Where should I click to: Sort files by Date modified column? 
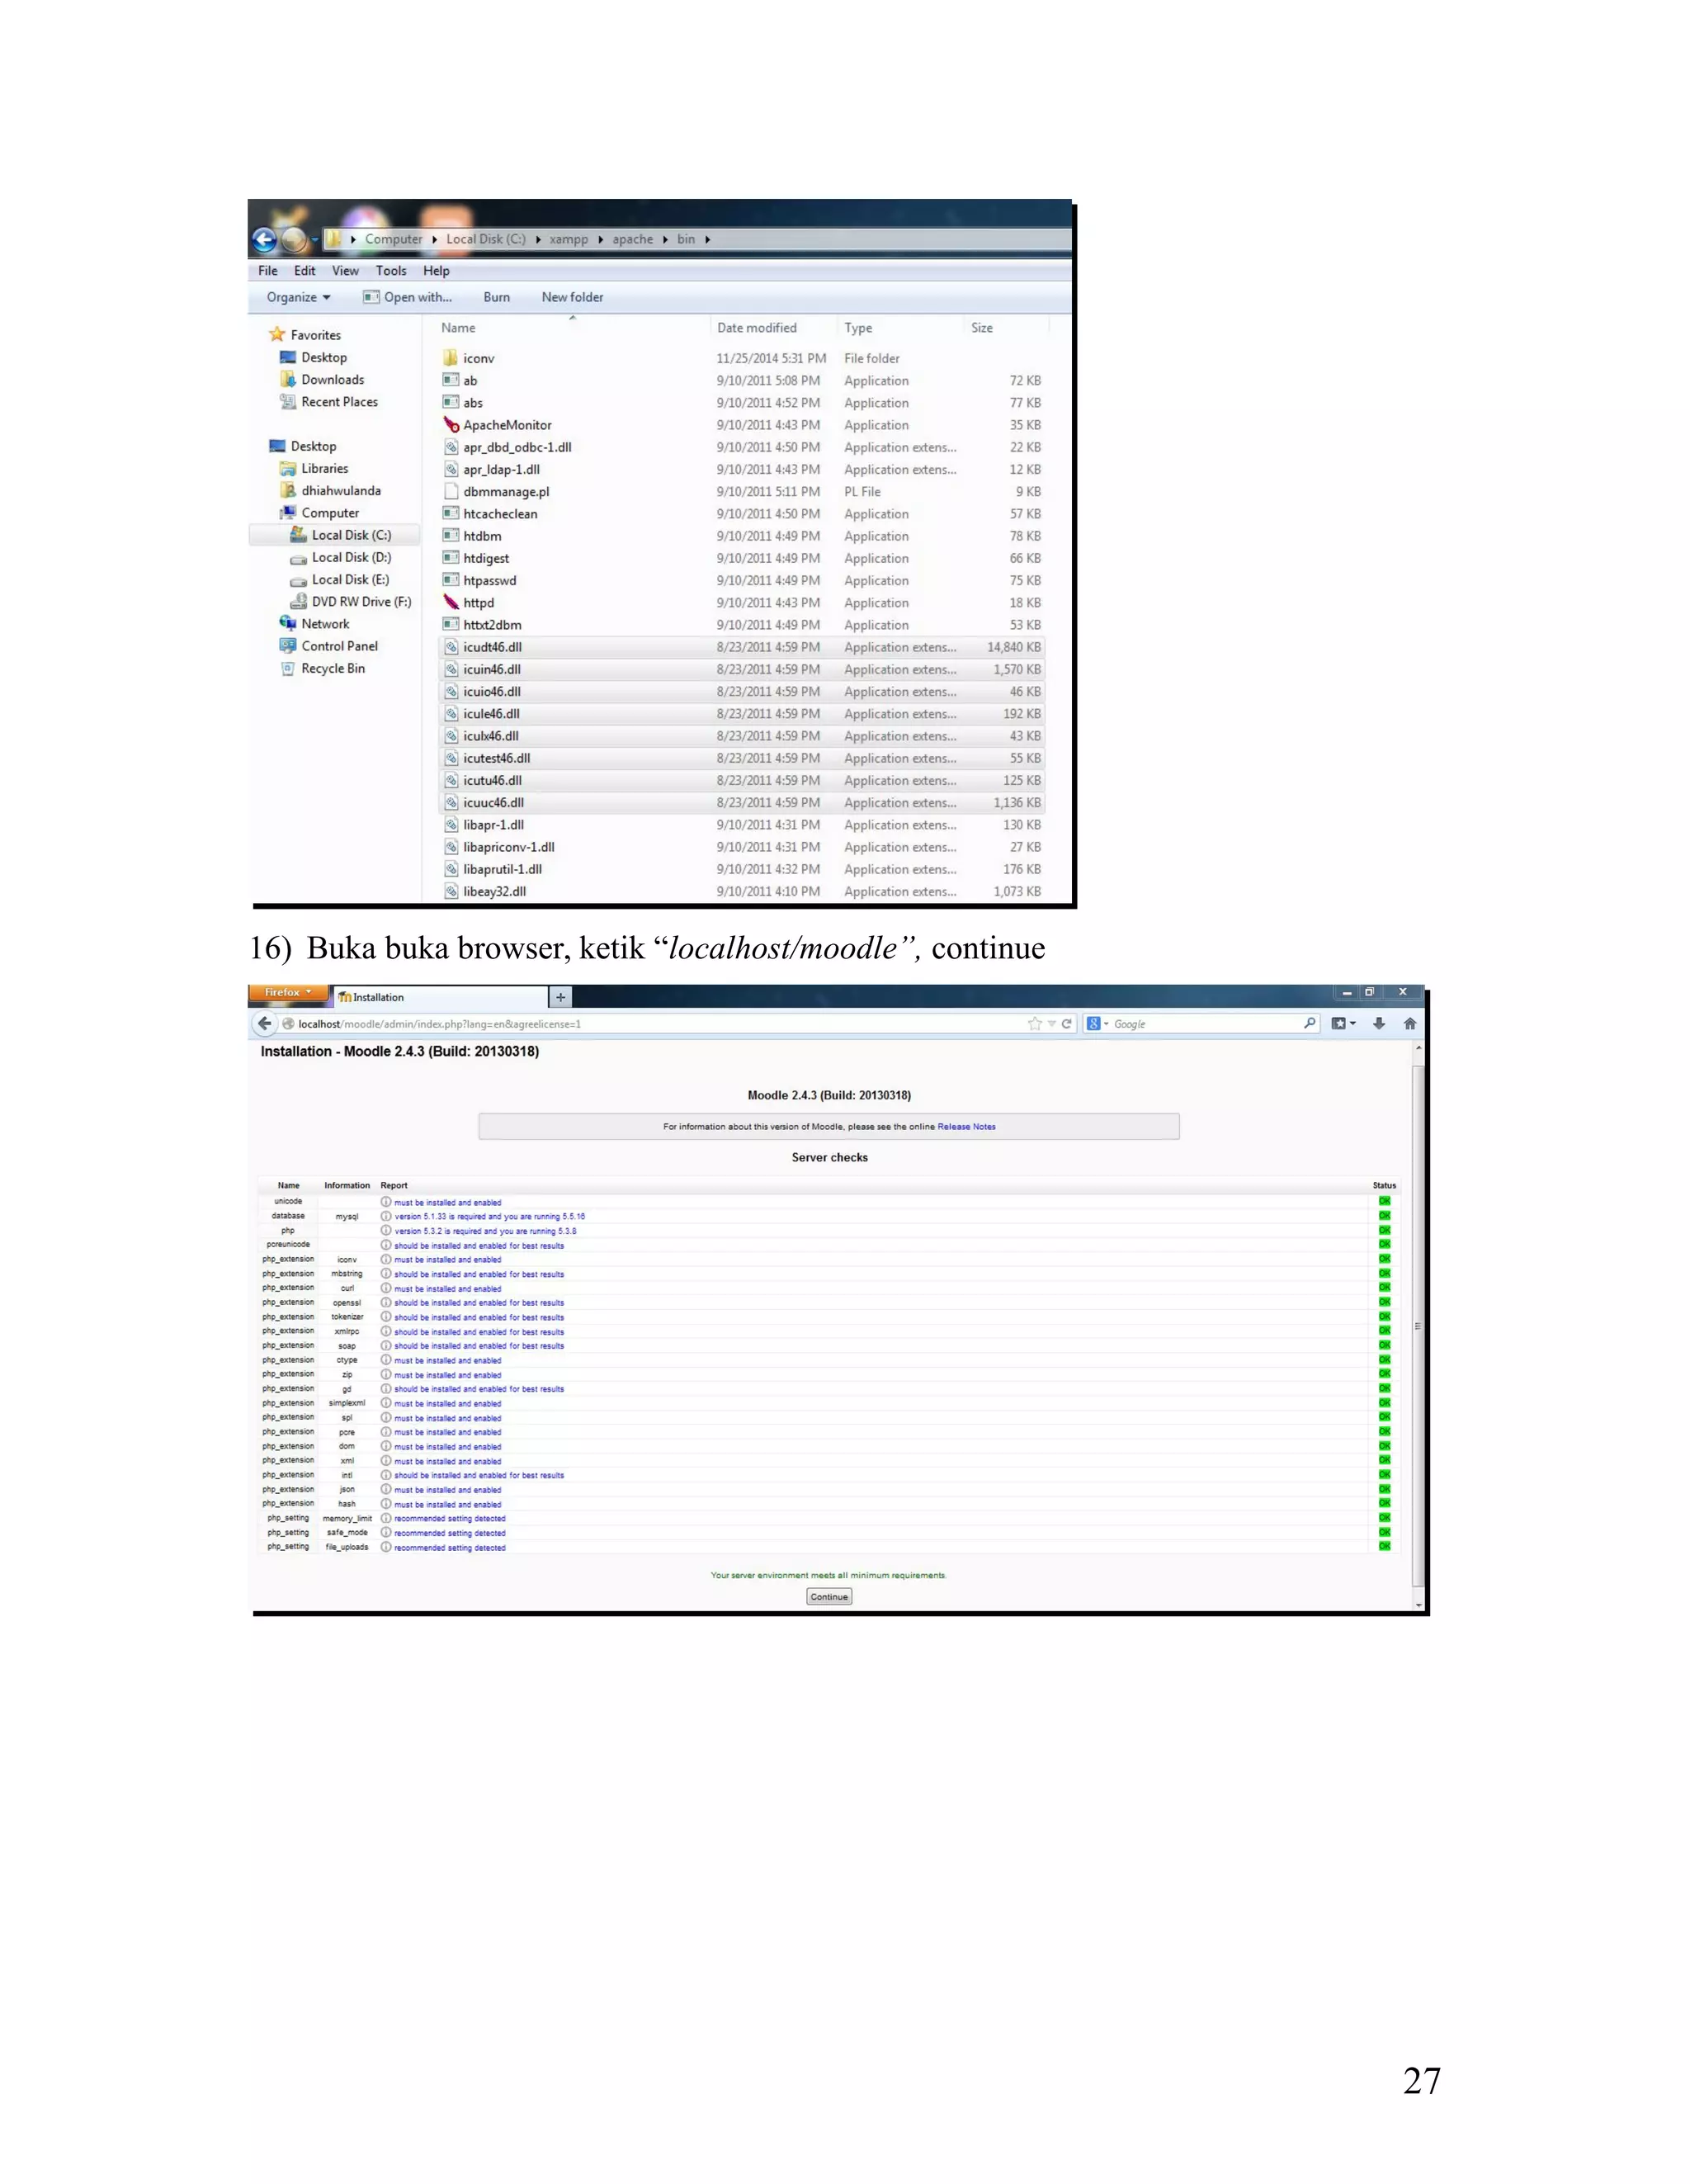point(757,328)
